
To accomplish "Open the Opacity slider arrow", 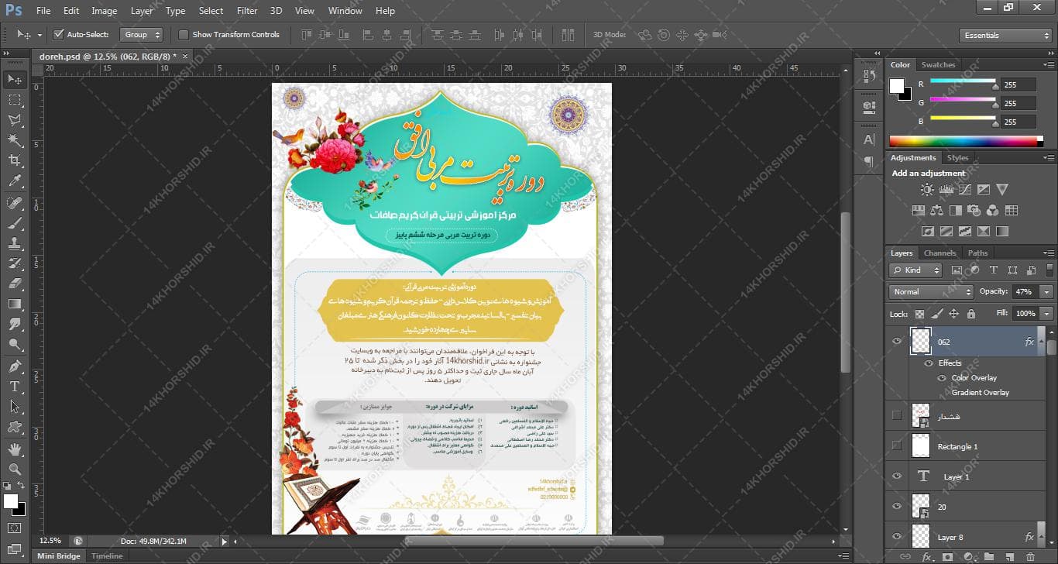I will point(1047,292).
